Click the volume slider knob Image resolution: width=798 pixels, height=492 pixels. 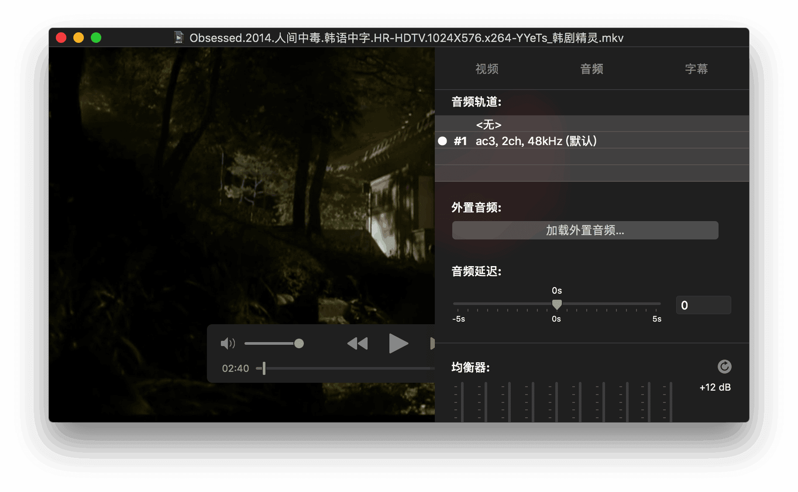pos(299,343)
